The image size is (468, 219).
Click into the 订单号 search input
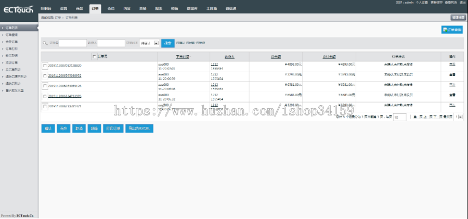[72, 43]
